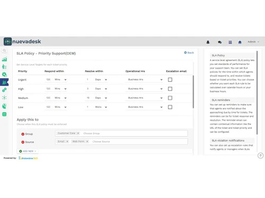Open the apps grid icon
The height and width of the screenshot is (198, 265).
[230, 42]
